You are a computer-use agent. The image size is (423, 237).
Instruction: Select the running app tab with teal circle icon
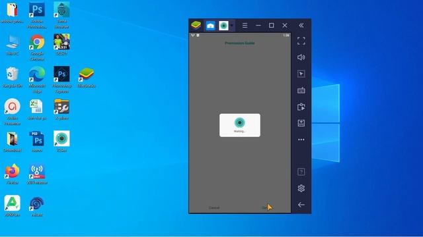click(x=223, y=26)
